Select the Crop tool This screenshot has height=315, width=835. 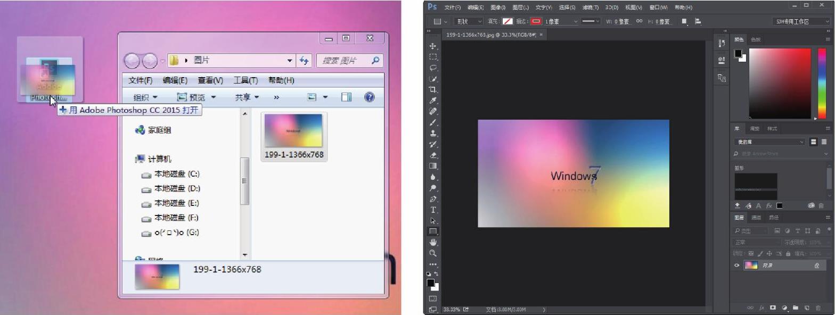pyautogui.click(x=433, y=89)
